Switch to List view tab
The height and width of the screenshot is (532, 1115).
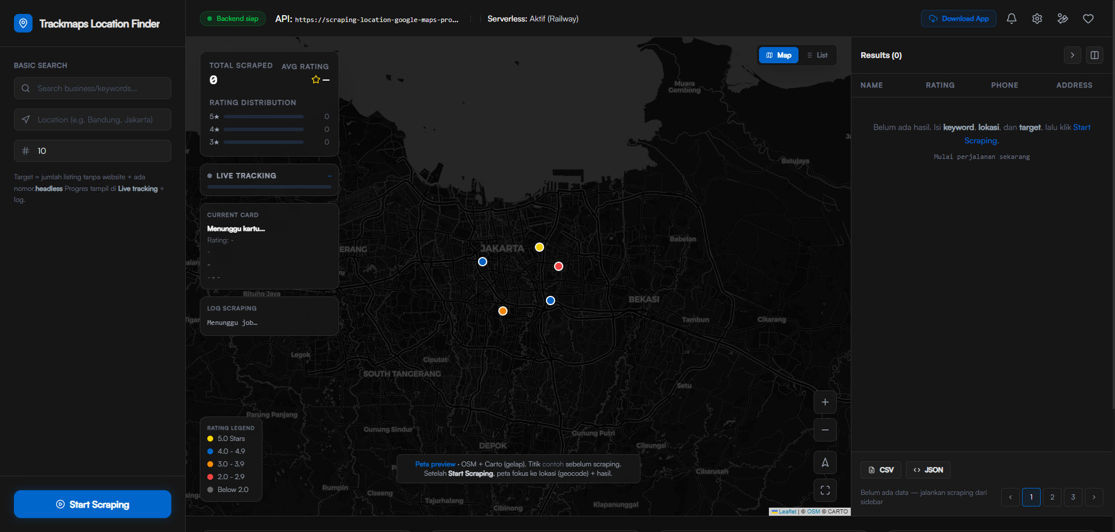(817, 55)
